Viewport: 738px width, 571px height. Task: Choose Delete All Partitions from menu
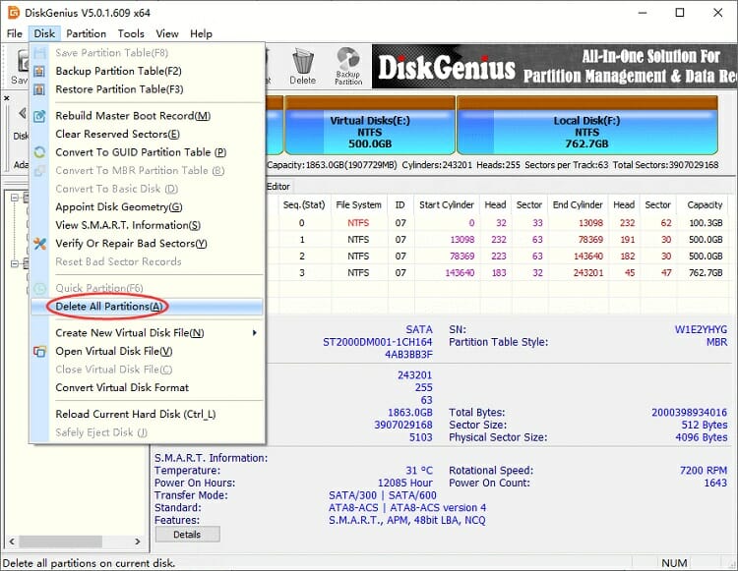tap(109, 307)
